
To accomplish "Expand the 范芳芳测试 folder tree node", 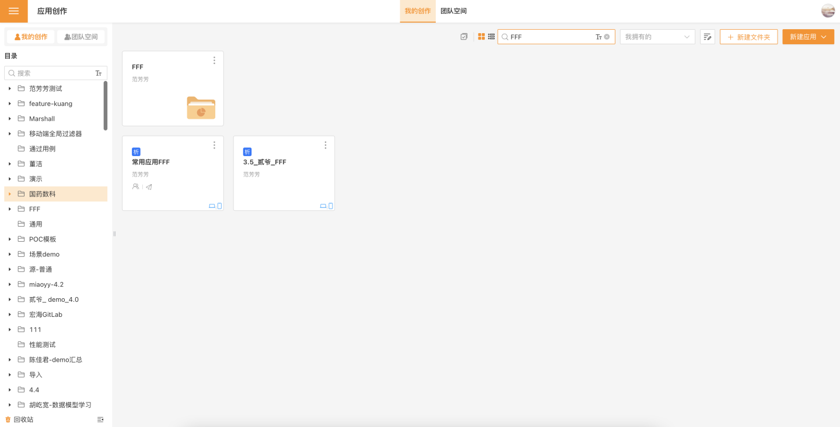I will pyautogui.click(x=10, y=89).
